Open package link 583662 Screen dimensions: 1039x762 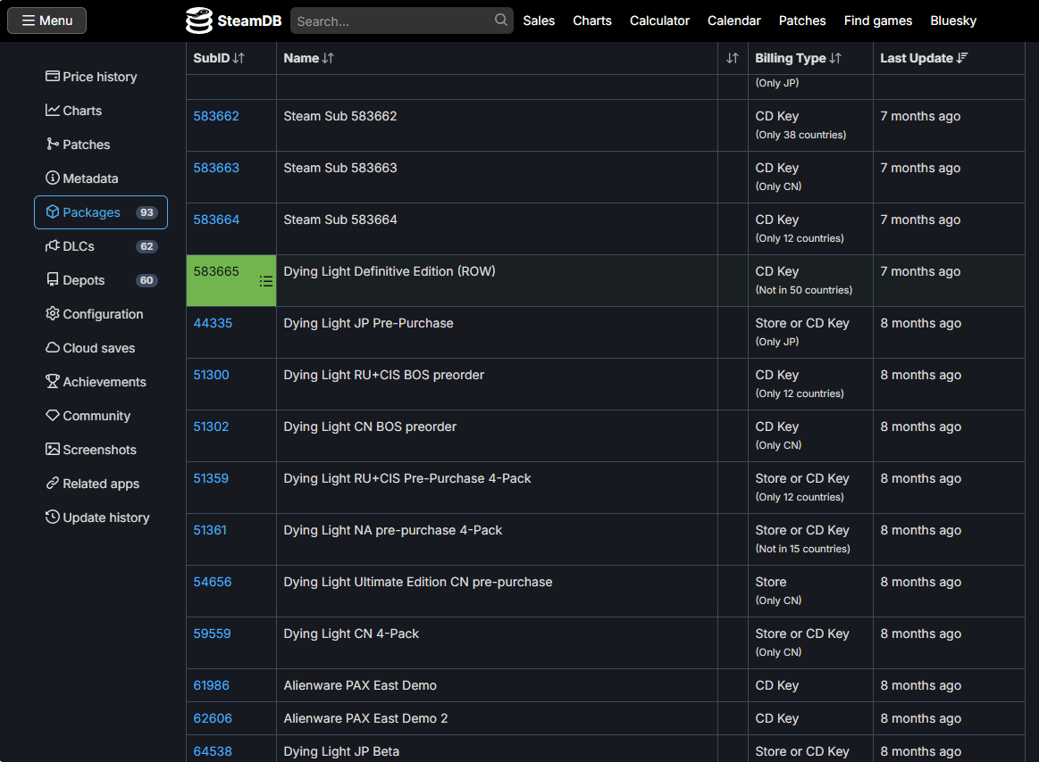(216, 116)
